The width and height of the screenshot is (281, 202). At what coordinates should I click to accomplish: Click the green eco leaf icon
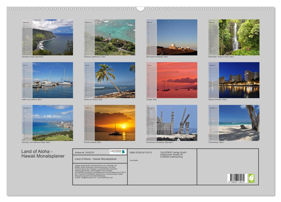251,178
